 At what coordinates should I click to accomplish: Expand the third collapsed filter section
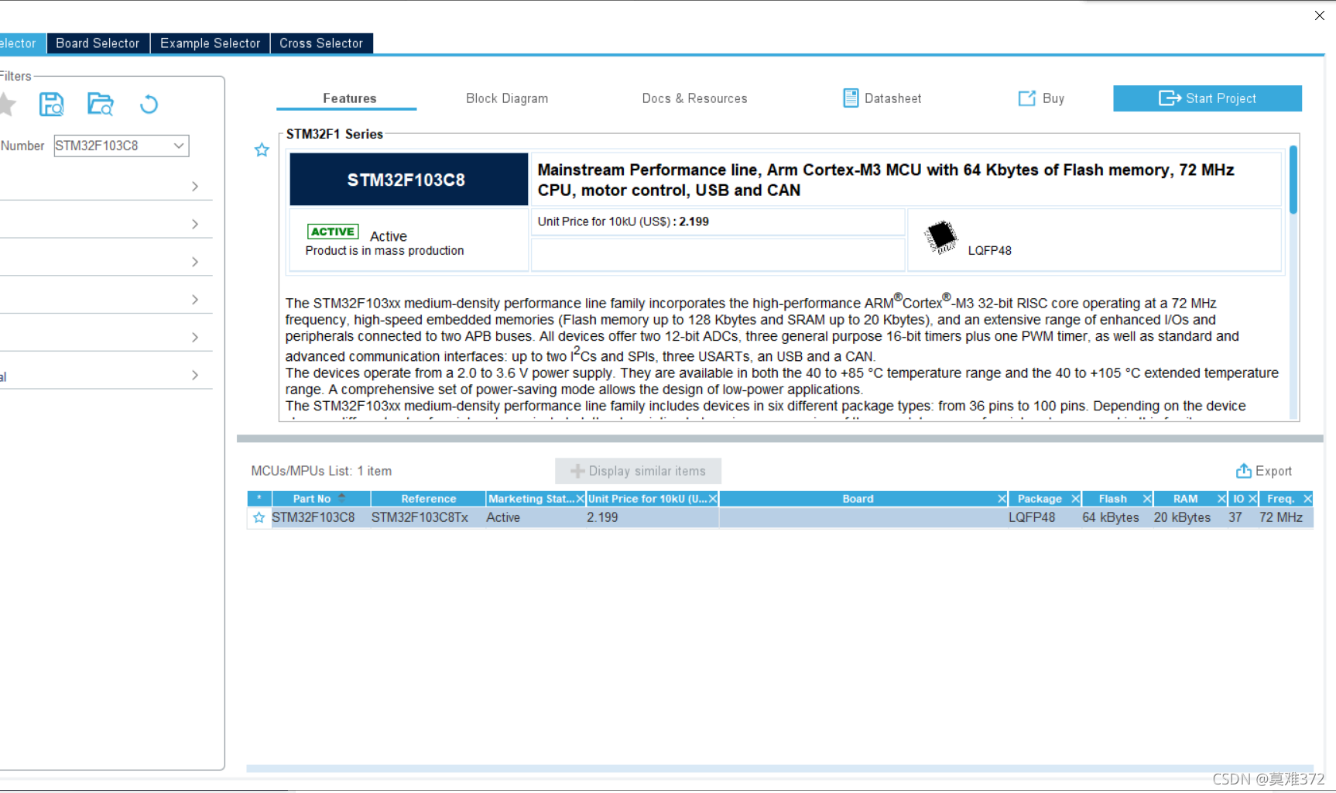(x=195, y=262)
